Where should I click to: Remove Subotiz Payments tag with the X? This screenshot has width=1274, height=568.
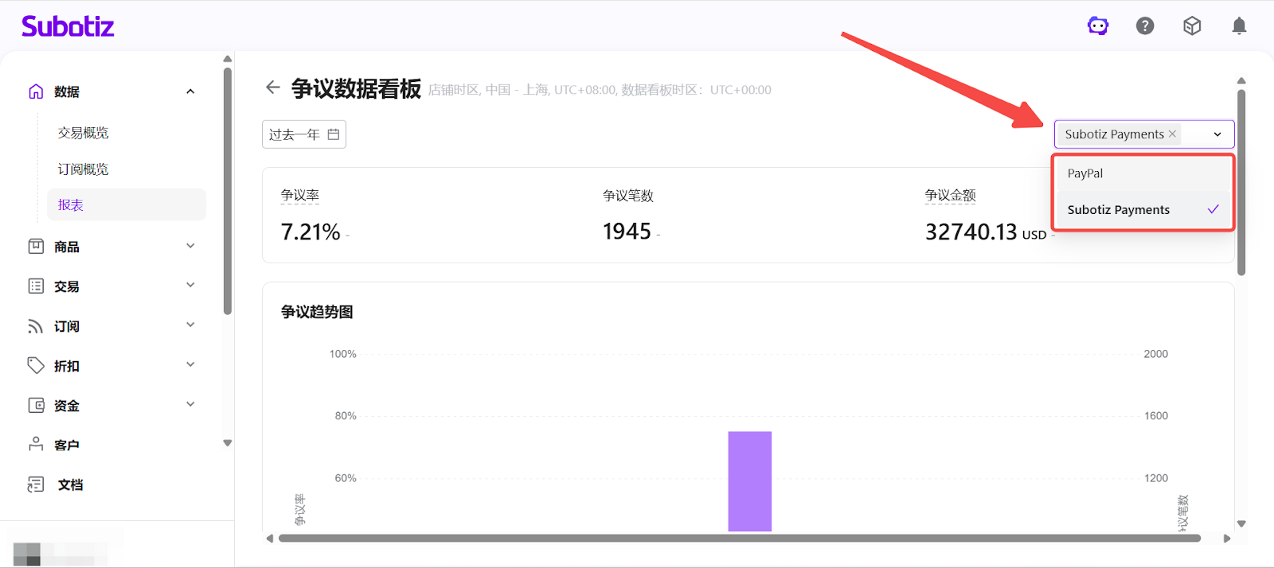pos(1172,134)
